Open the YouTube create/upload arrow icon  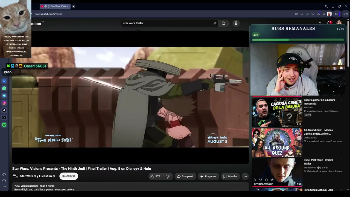click(320, 23)
